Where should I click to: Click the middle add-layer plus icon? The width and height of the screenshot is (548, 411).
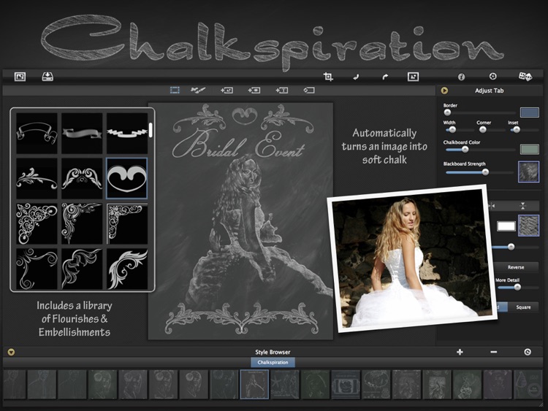click(x=254, y=91)
